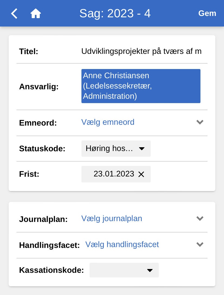Select the Anne Christiansen responsible chip

(141, 86)
